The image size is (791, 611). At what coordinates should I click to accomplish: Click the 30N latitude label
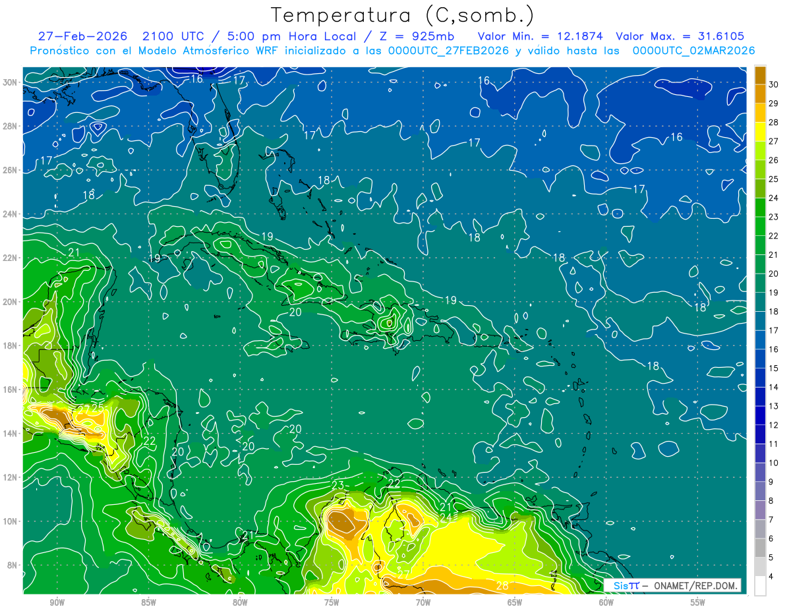click(11, 82)
